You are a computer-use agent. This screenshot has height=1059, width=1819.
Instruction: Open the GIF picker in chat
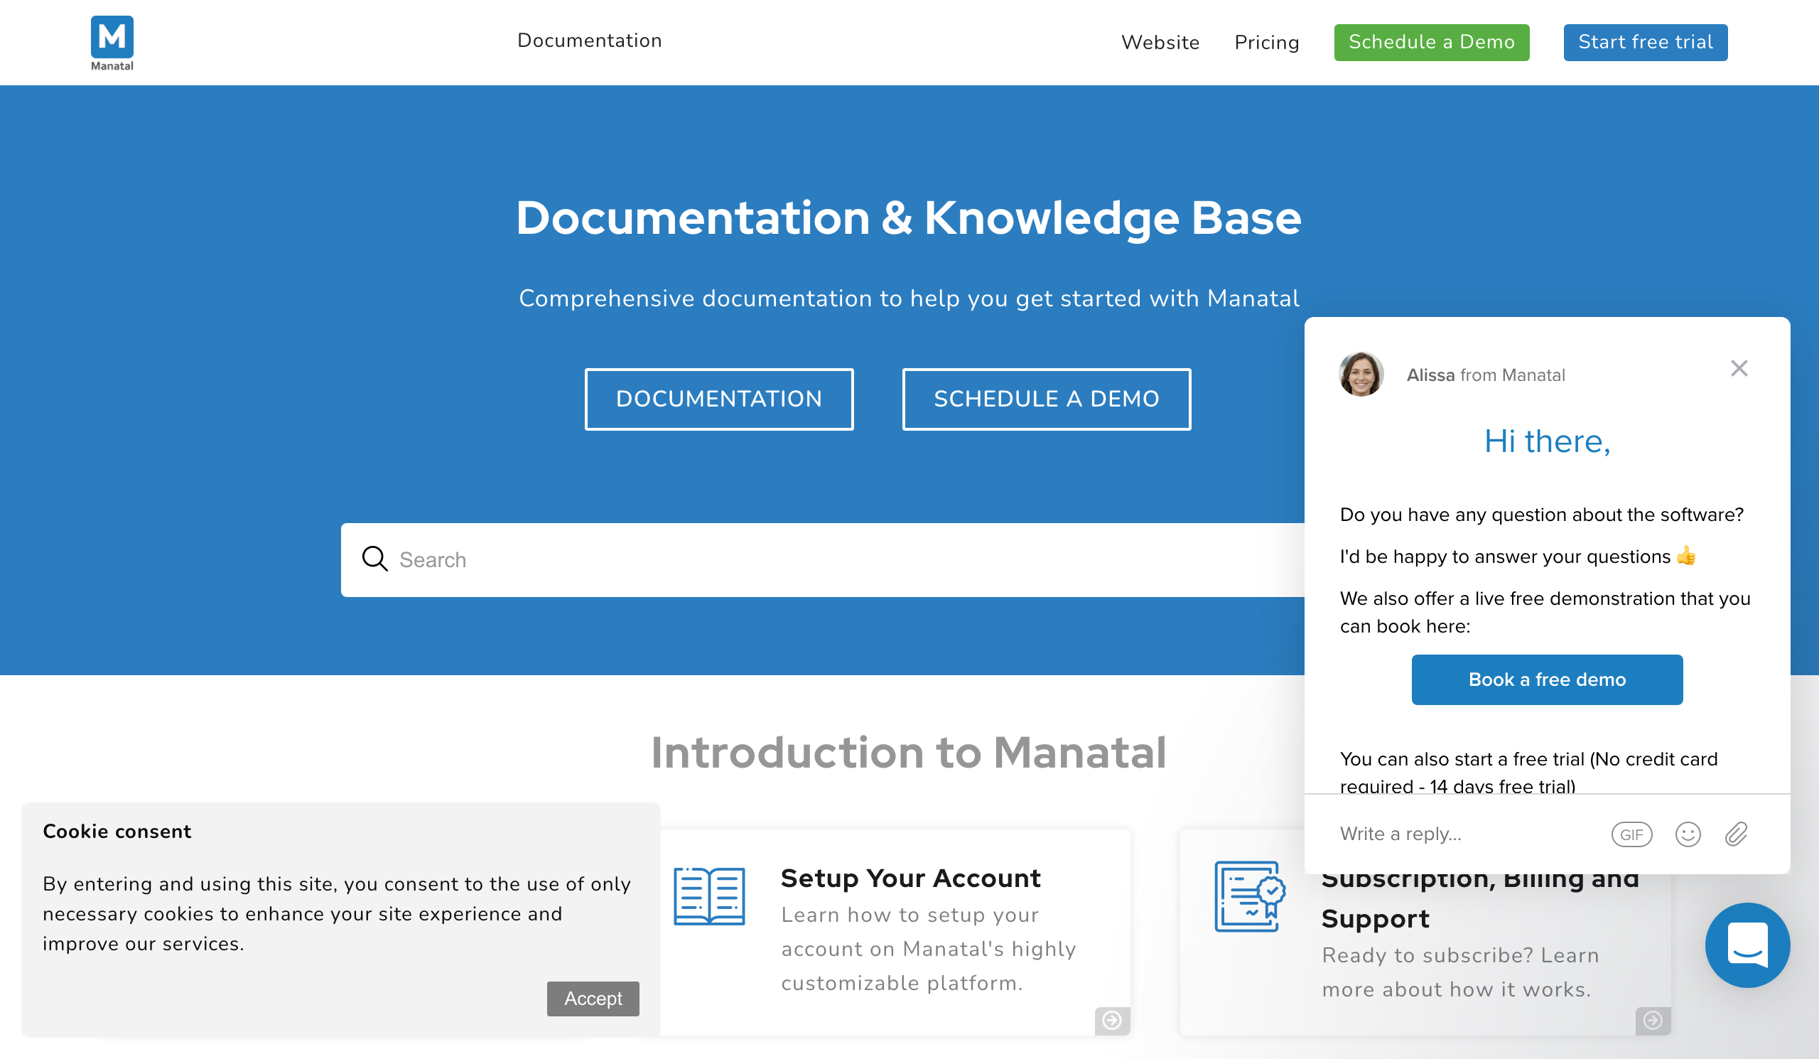pyautogui.click(x=1631, y=834)
